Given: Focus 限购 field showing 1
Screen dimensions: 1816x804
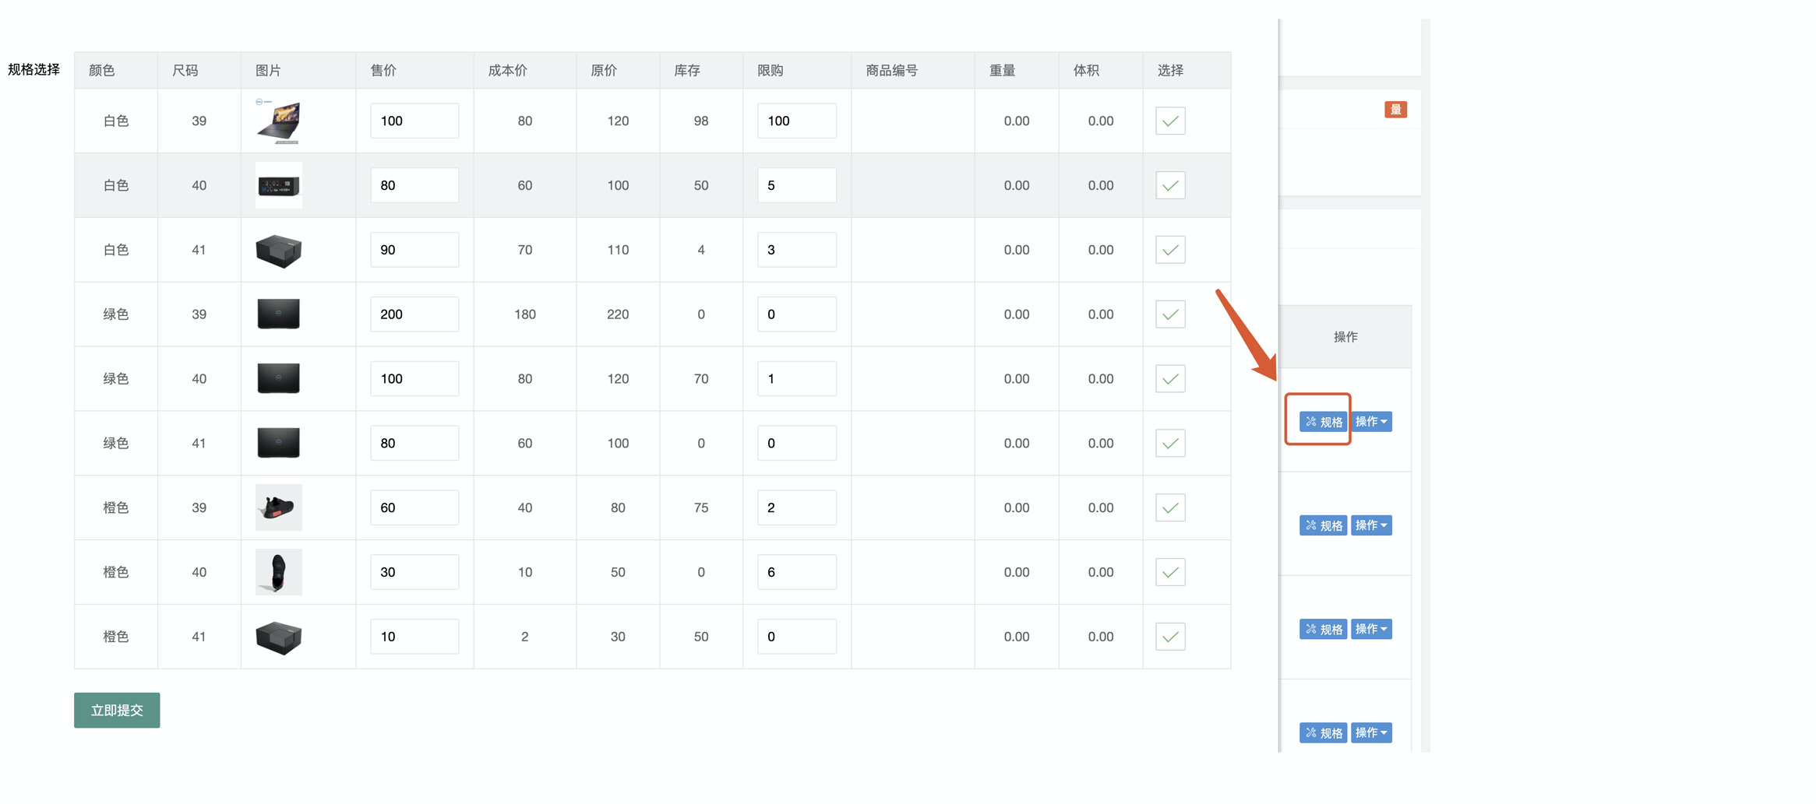Looking at the screenshot, I should 796,379.
